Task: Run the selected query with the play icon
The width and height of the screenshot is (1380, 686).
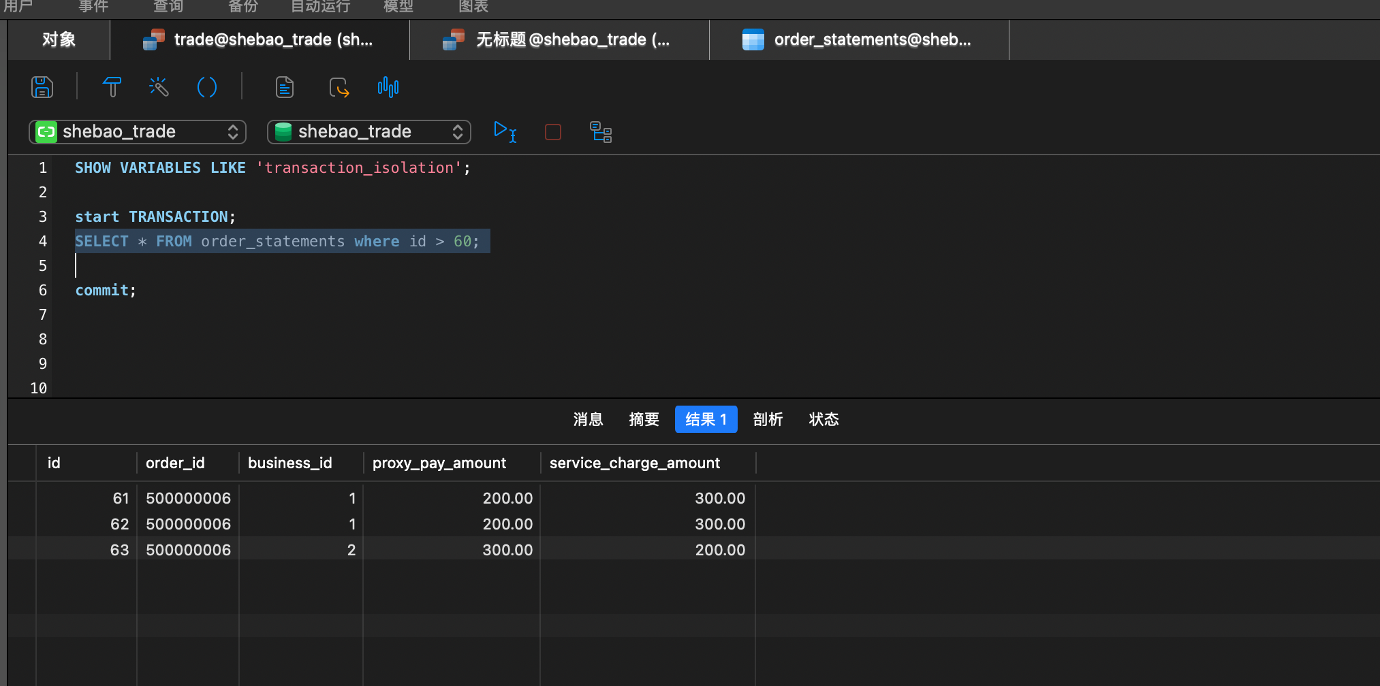Action: (505, 131)
